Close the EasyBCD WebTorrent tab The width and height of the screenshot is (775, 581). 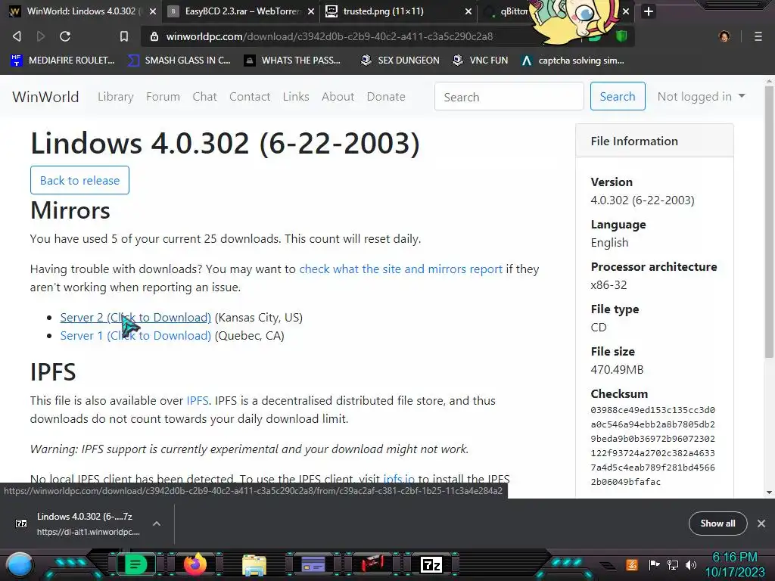pyautogui.click(x=311, y=11)
